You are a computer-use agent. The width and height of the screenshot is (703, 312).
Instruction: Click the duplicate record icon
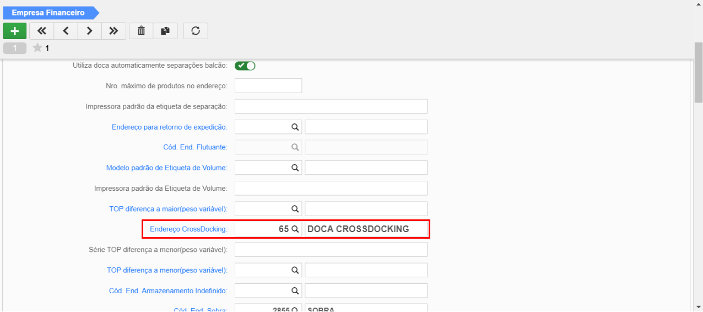click(165, 31)
